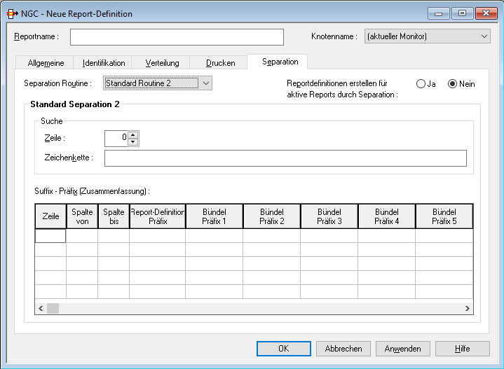Image resolution: width=504 pixels, height=369 pixels.
Task: Click into the Zeichenkette input field
Action: click(x=285, y=158)
